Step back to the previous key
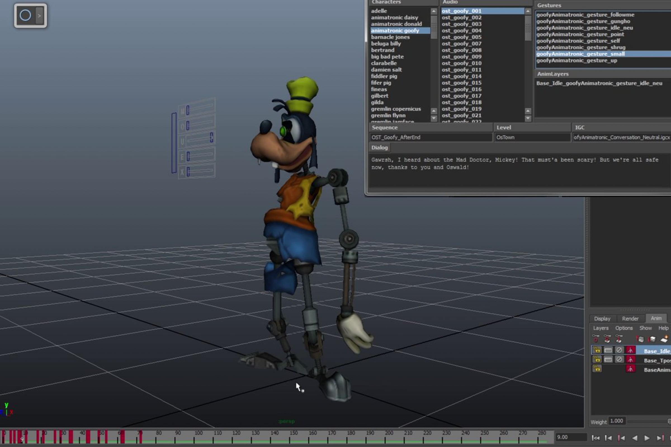This screenshot has height=447, width=671. (x=621, y=438)
